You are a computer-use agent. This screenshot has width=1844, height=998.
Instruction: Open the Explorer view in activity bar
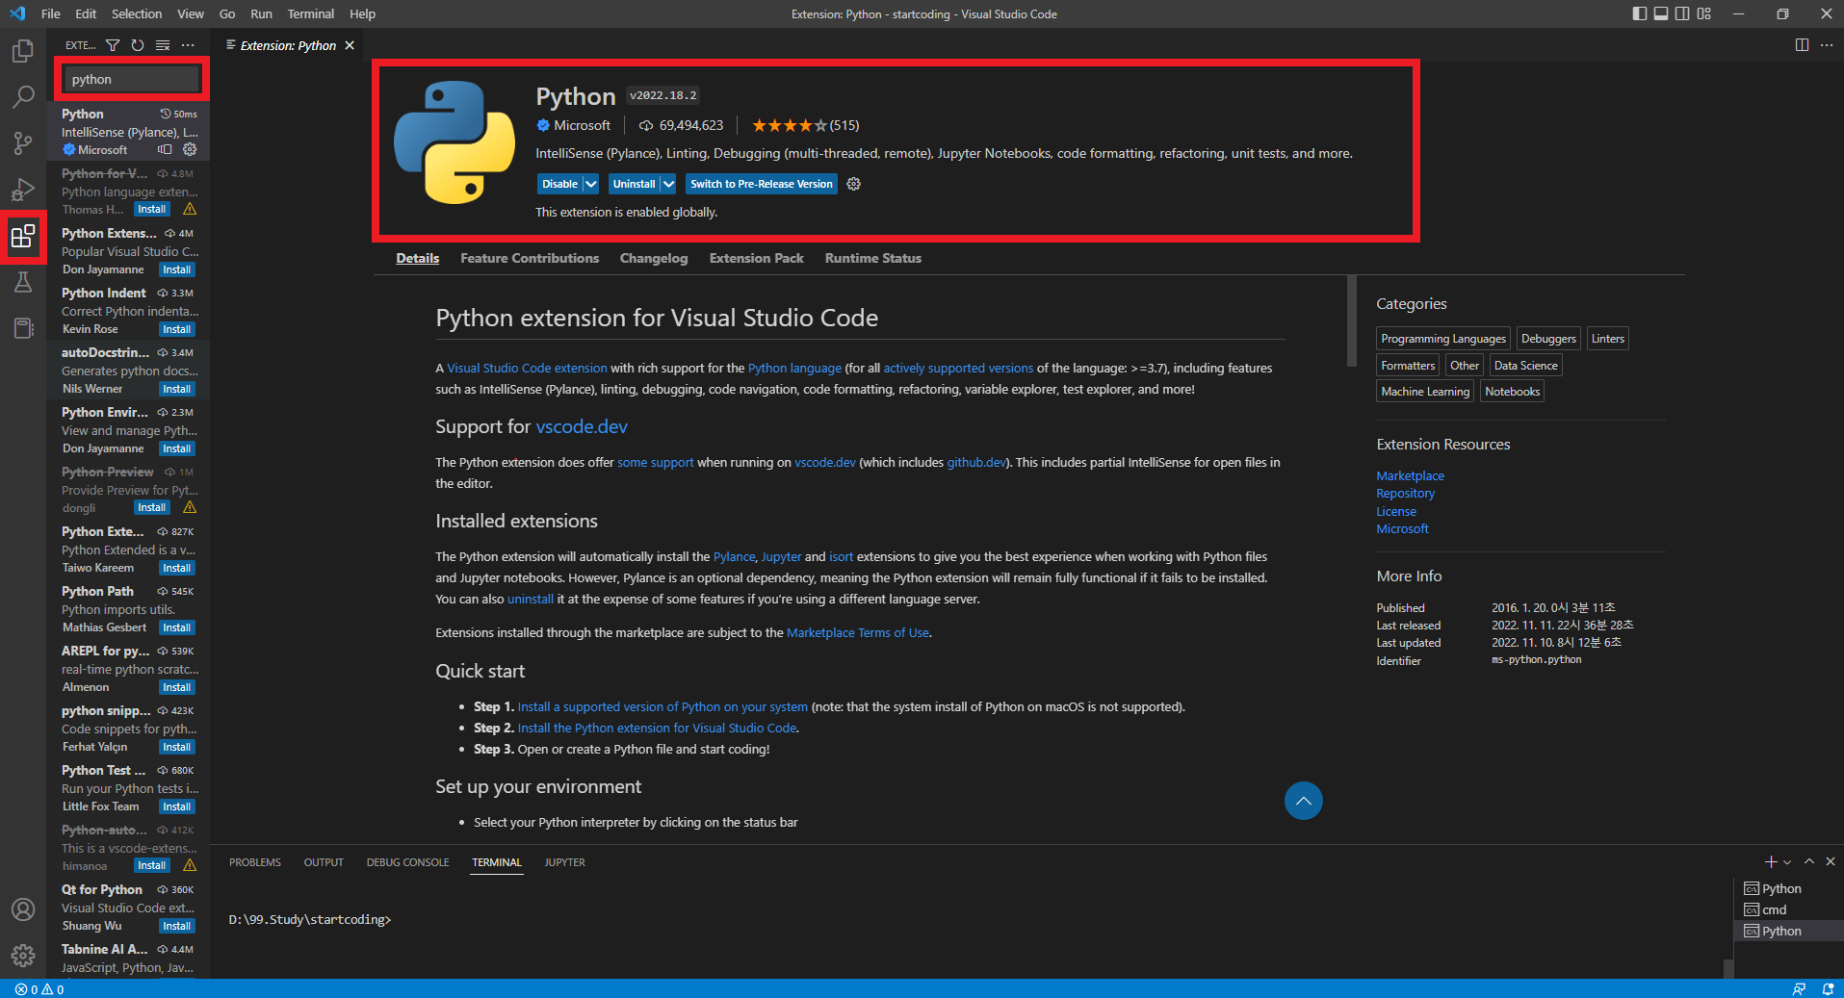(x=23, y=50)
